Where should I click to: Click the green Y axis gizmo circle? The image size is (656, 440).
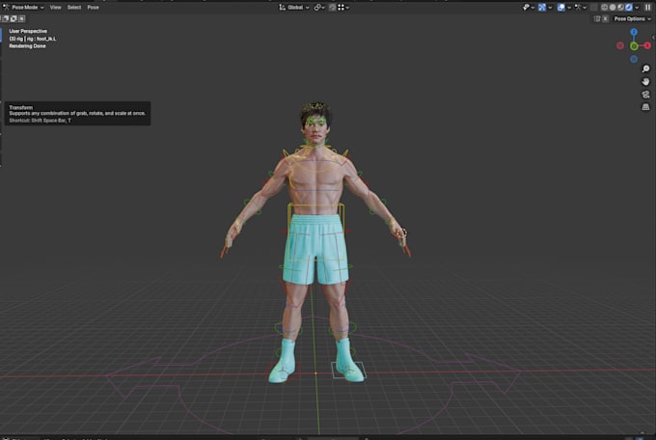(635, 45)
